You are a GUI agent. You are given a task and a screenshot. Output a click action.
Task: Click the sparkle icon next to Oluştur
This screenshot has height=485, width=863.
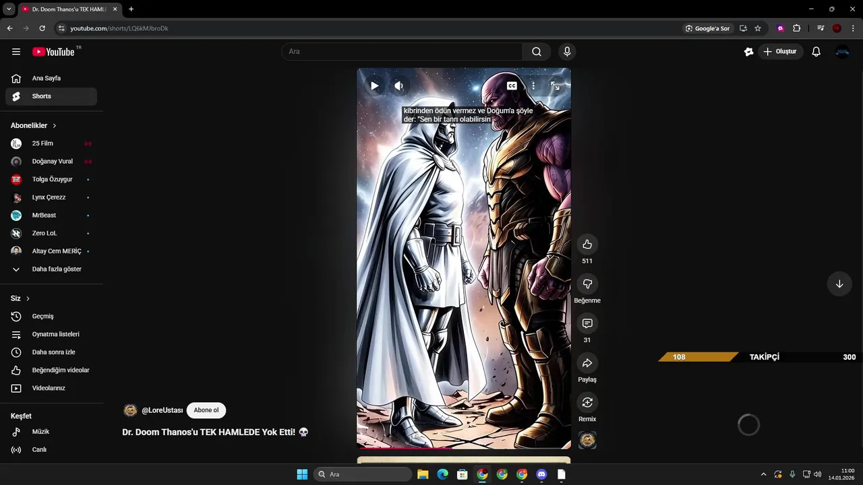pyautogui.click(x=748, y=52)
